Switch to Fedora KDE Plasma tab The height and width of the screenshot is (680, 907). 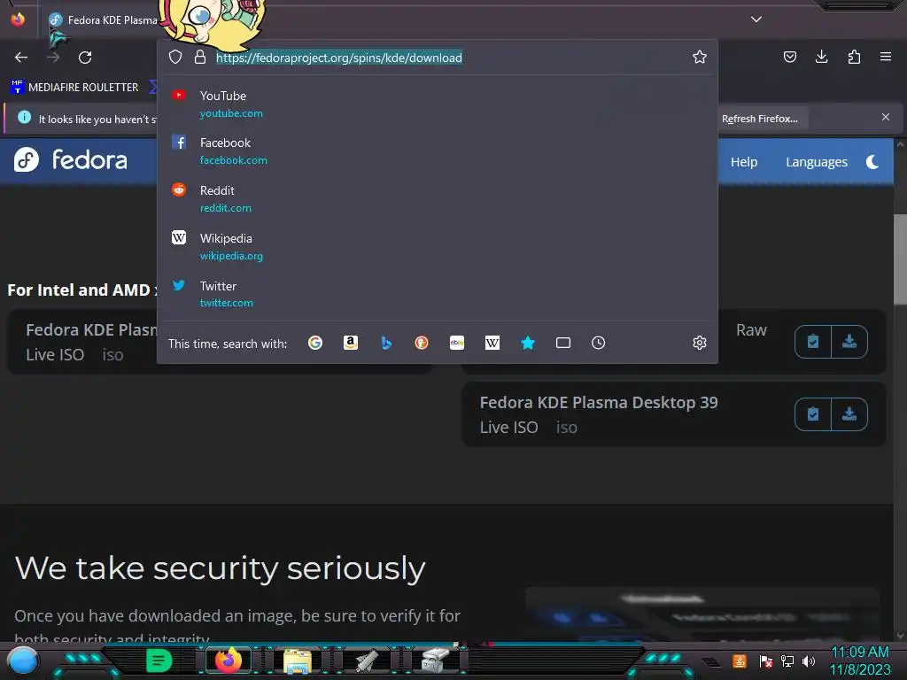pos(103,19)
